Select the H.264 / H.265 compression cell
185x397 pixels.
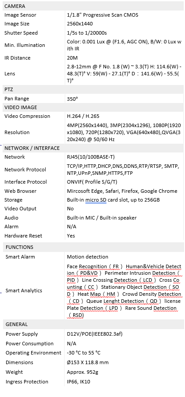point(125,116)
